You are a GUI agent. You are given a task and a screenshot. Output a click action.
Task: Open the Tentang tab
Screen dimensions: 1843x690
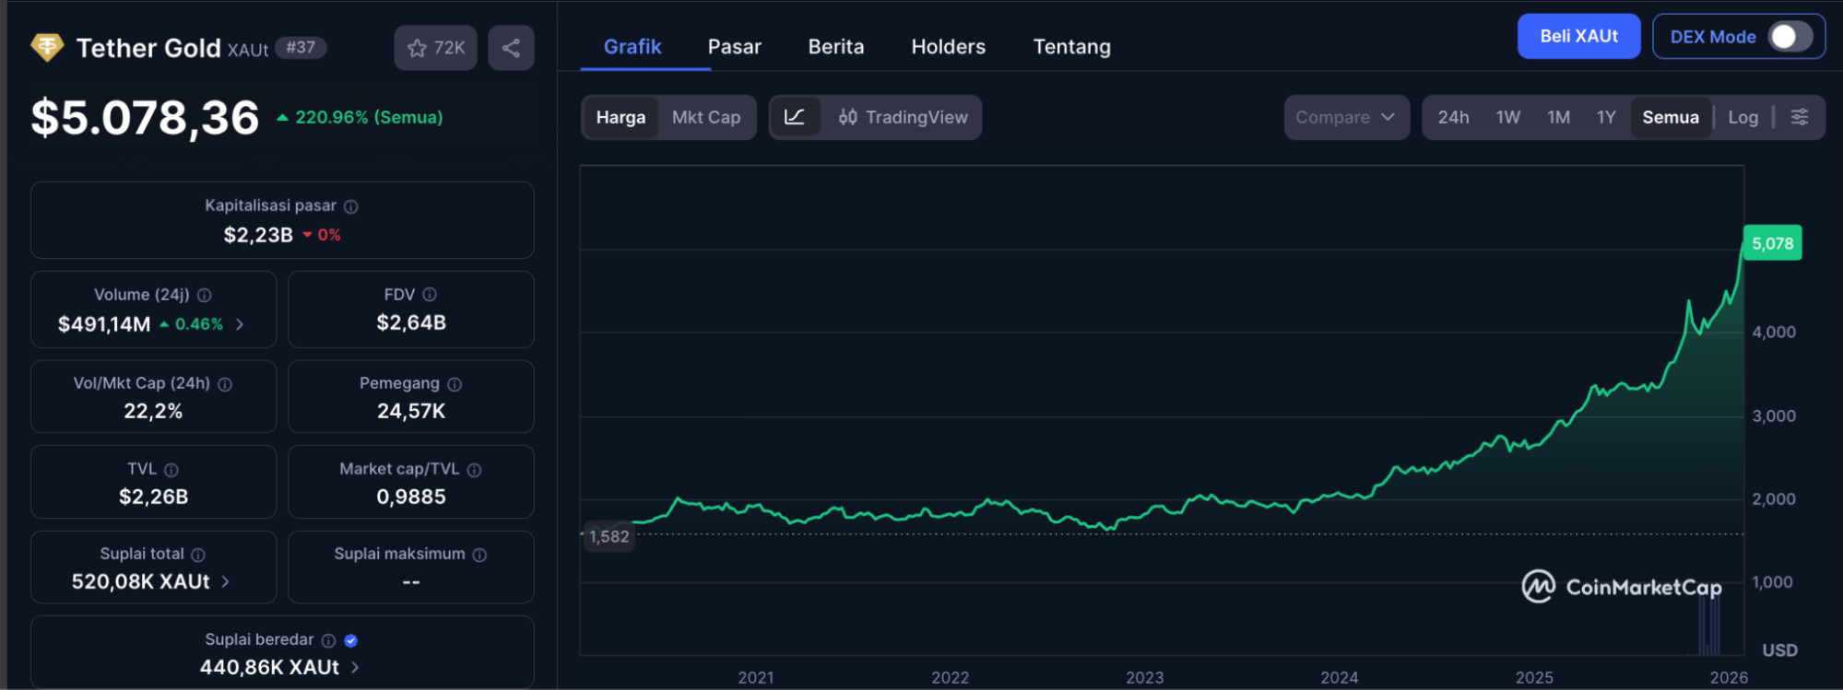coord(1072,47)
